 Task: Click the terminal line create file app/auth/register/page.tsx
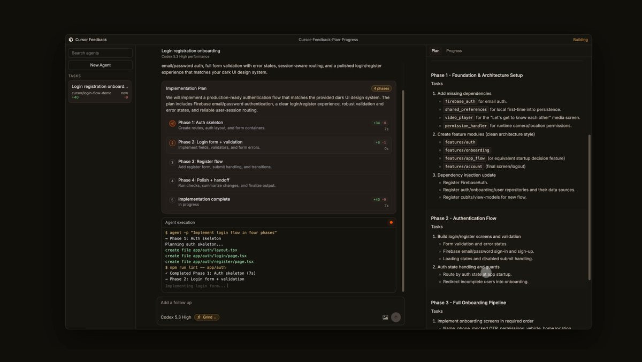[209, 261]
